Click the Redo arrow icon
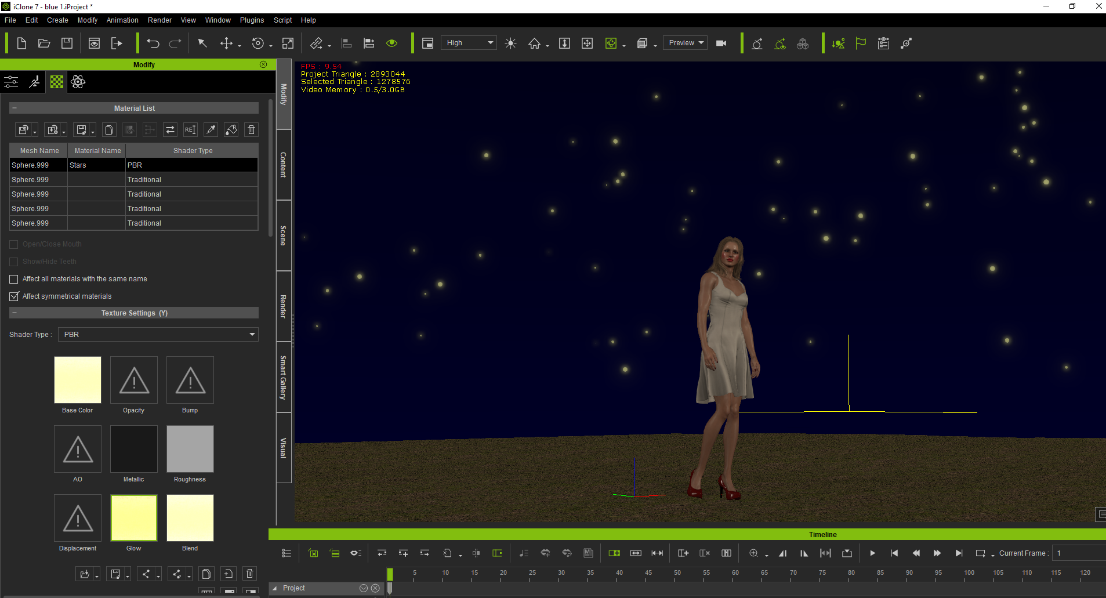Image resolution: width=1106 pixels, height=598 pixels. point(175,44)
